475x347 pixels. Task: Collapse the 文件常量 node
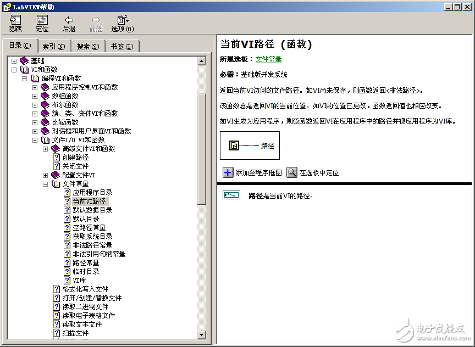(x=46, y=184)
